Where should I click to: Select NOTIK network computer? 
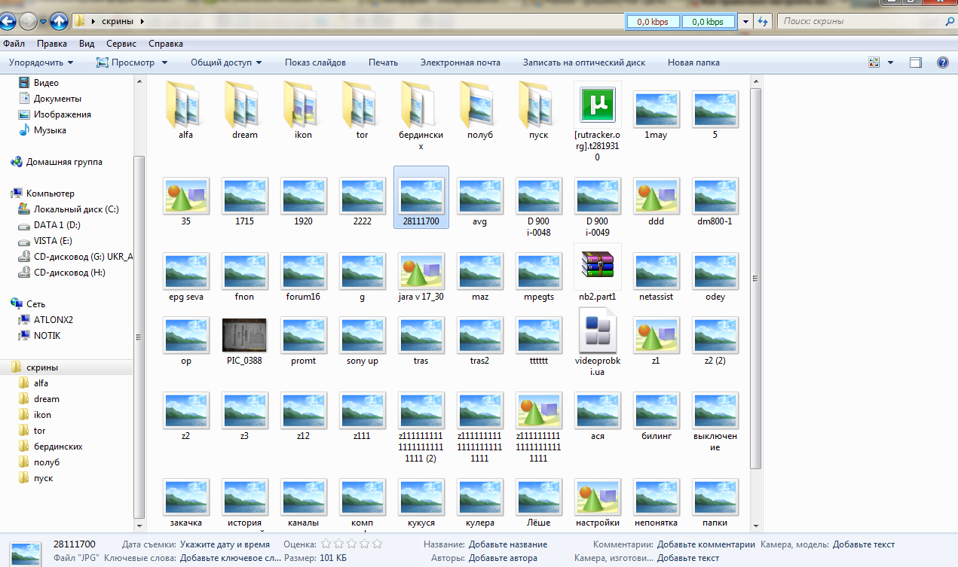[x=39, y=335]
